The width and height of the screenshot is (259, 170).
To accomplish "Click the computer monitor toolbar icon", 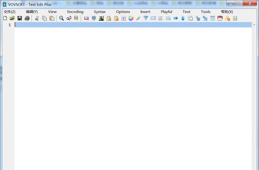I will coord(94,18).
